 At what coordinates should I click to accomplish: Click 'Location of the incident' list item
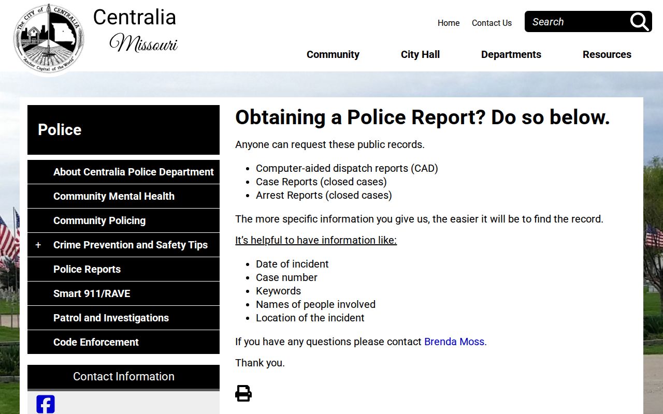pyautogui.click(x=310, y=318)
